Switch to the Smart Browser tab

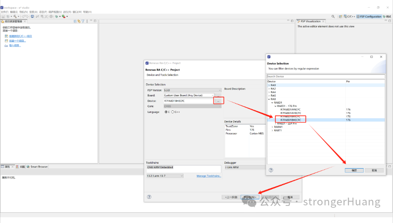point(37,167)
